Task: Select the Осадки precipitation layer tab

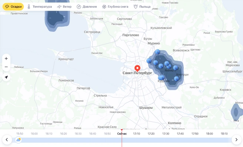Action: click(x=13, y=7)
